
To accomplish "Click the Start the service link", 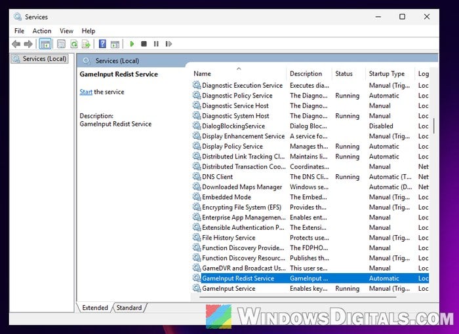I will (x=86, y=92).
